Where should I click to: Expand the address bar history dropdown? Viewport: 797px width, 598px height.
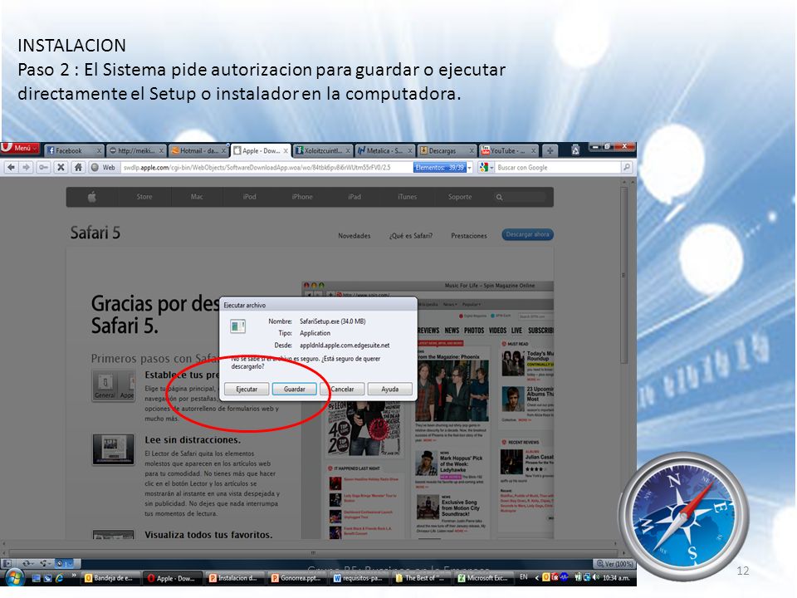click(470, 167)
